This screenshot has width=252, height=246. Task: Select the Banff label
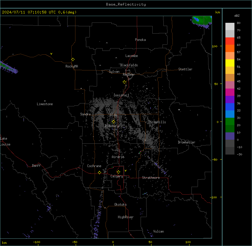click(36, 166)
